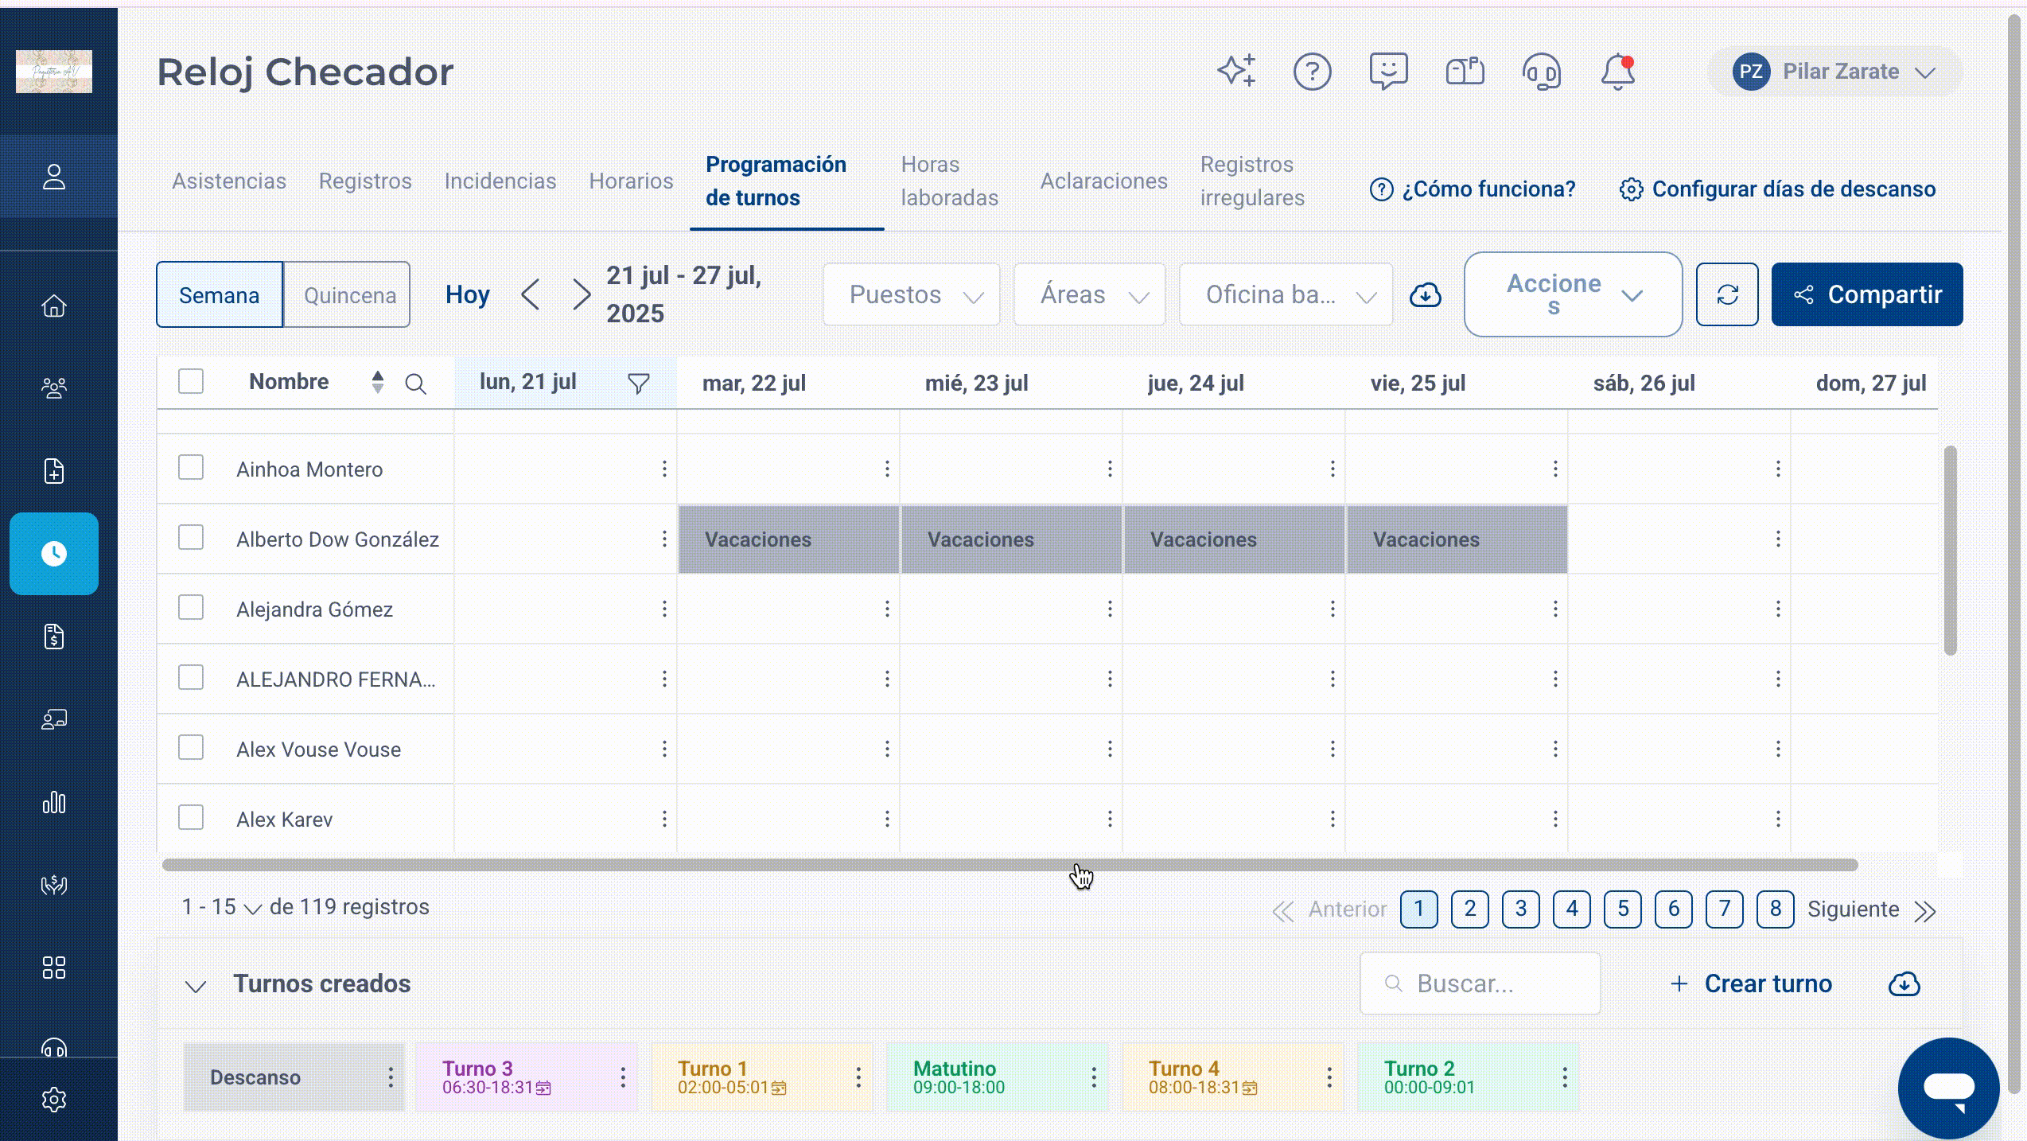Screen dimensions: 2027x1141
Task: Open the clock icon in left sidebar
Action: pyautogui.click(x=54, y=554)
